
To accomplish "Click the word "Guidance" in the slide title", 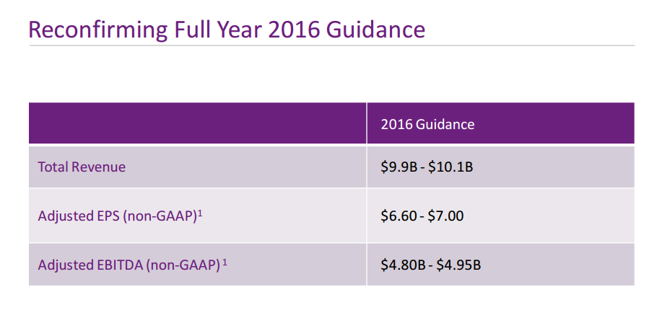I will [x=375, y=29].
